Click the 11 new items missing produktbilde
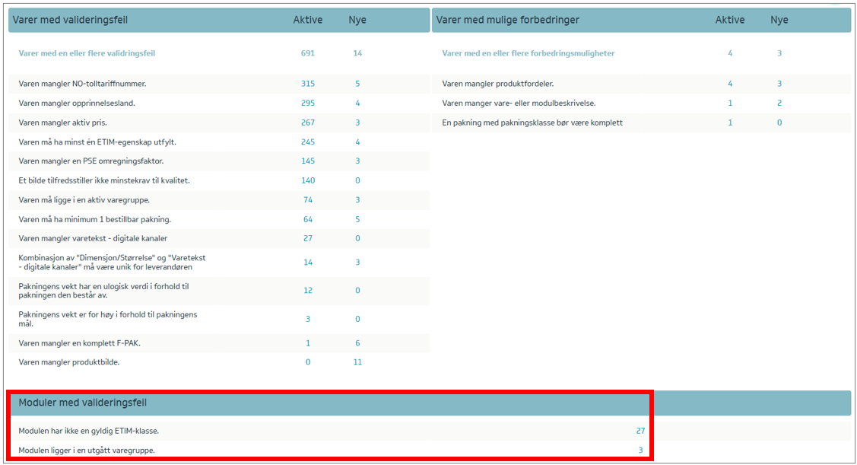 click(x=357, y=362)
